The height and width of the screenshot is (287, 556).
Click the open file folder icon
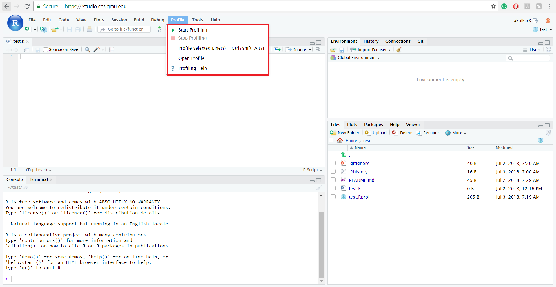(55, 29)
